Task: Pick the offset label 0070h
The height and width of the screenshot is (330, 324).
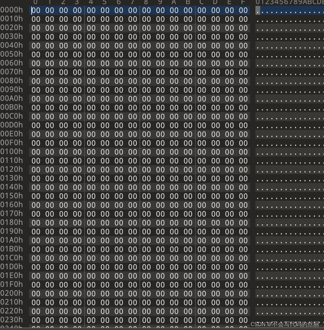Action: click(12, 72)
